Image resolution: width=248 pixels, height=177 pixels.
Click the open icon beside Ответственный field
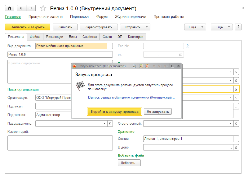(x=236, y=124)
